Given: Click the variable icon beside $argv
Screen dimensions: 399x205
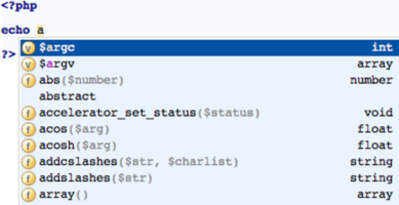Looking at the screenshot, I should [x=29, y=64].
